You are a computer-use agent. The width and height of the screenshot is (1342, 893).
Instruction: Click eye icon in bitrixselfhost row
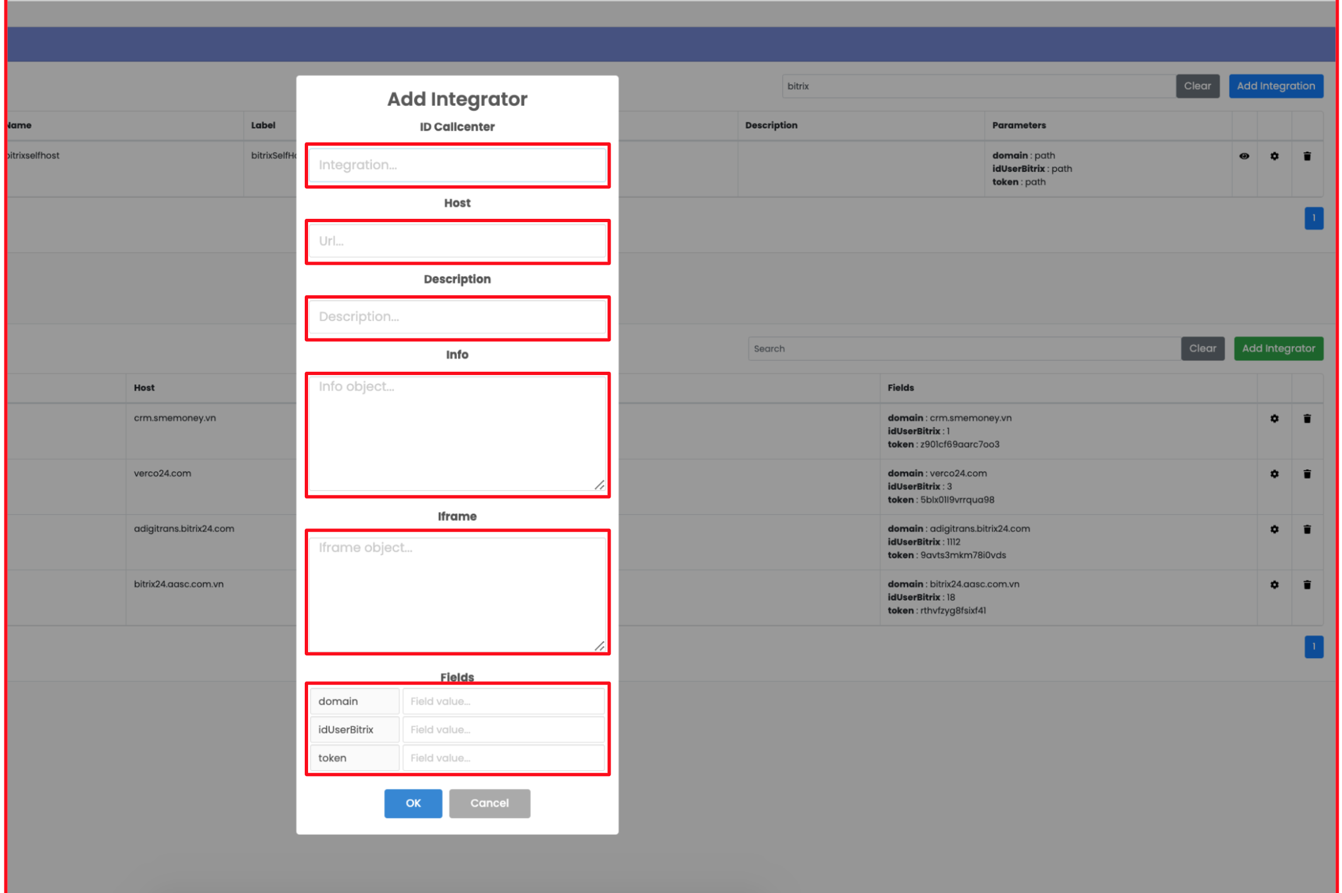1244,156
